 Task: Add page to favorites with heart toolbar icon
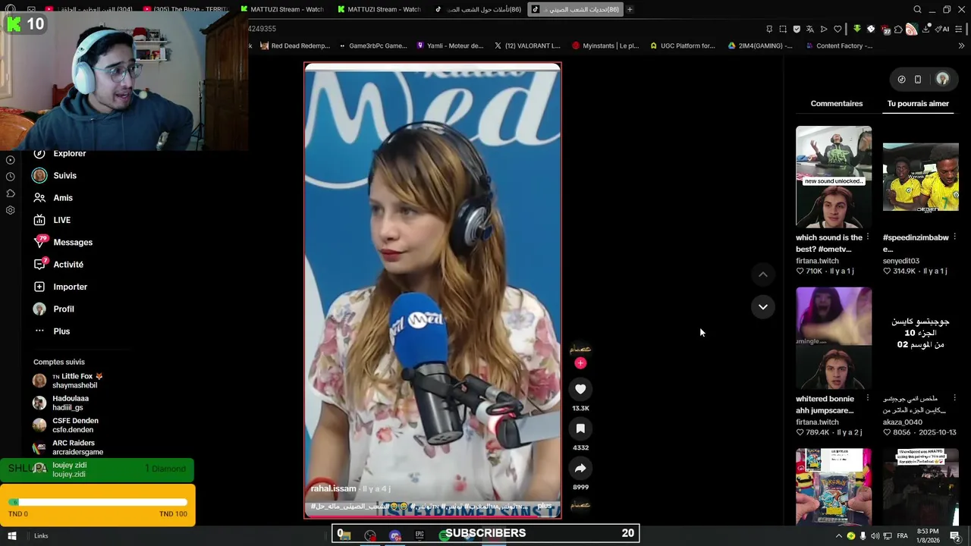tap(837, 29)
